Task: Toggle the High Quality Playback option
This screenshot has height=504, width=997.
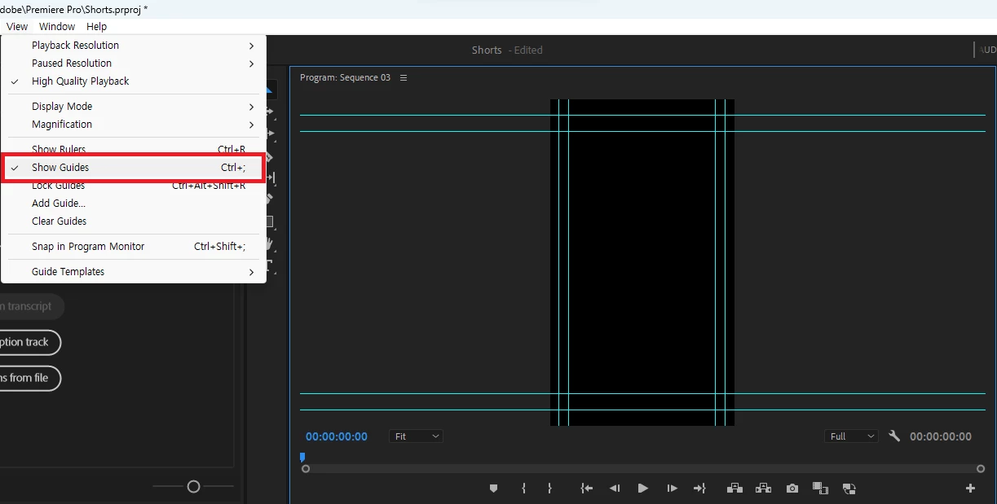Action: [x=134, y=81]
